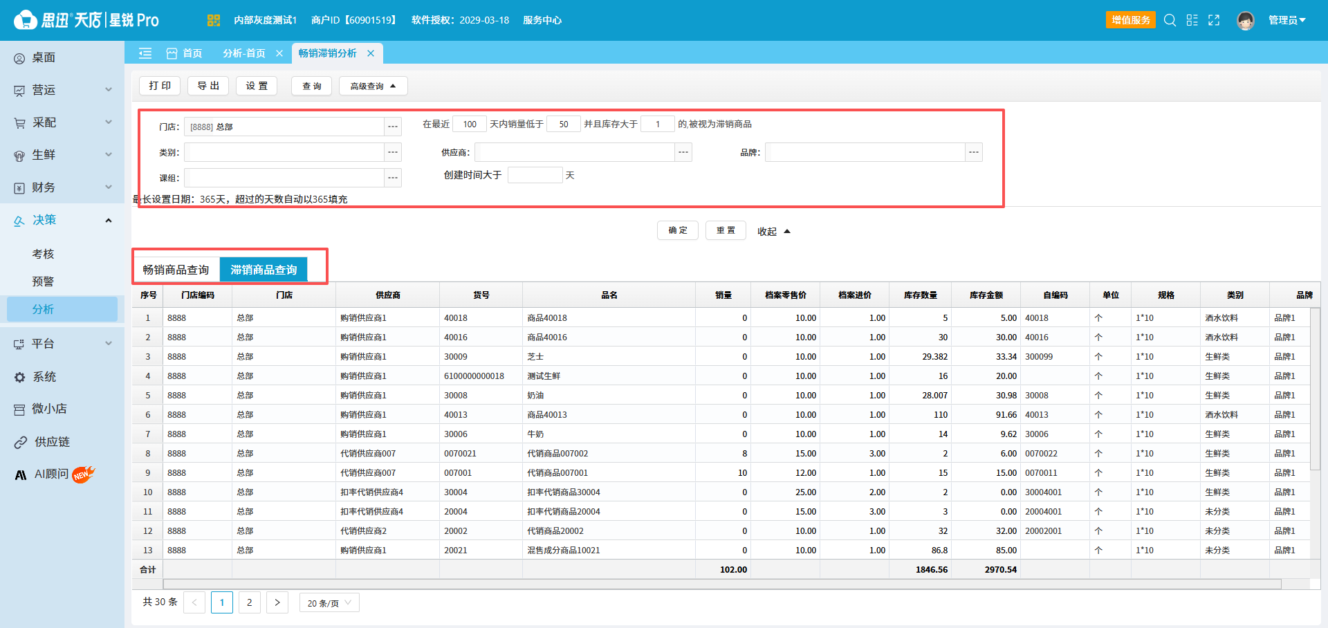Toggle the 高级查询 advanced query panel
The width and height of the screenshot is (1328, 628).
373,86
